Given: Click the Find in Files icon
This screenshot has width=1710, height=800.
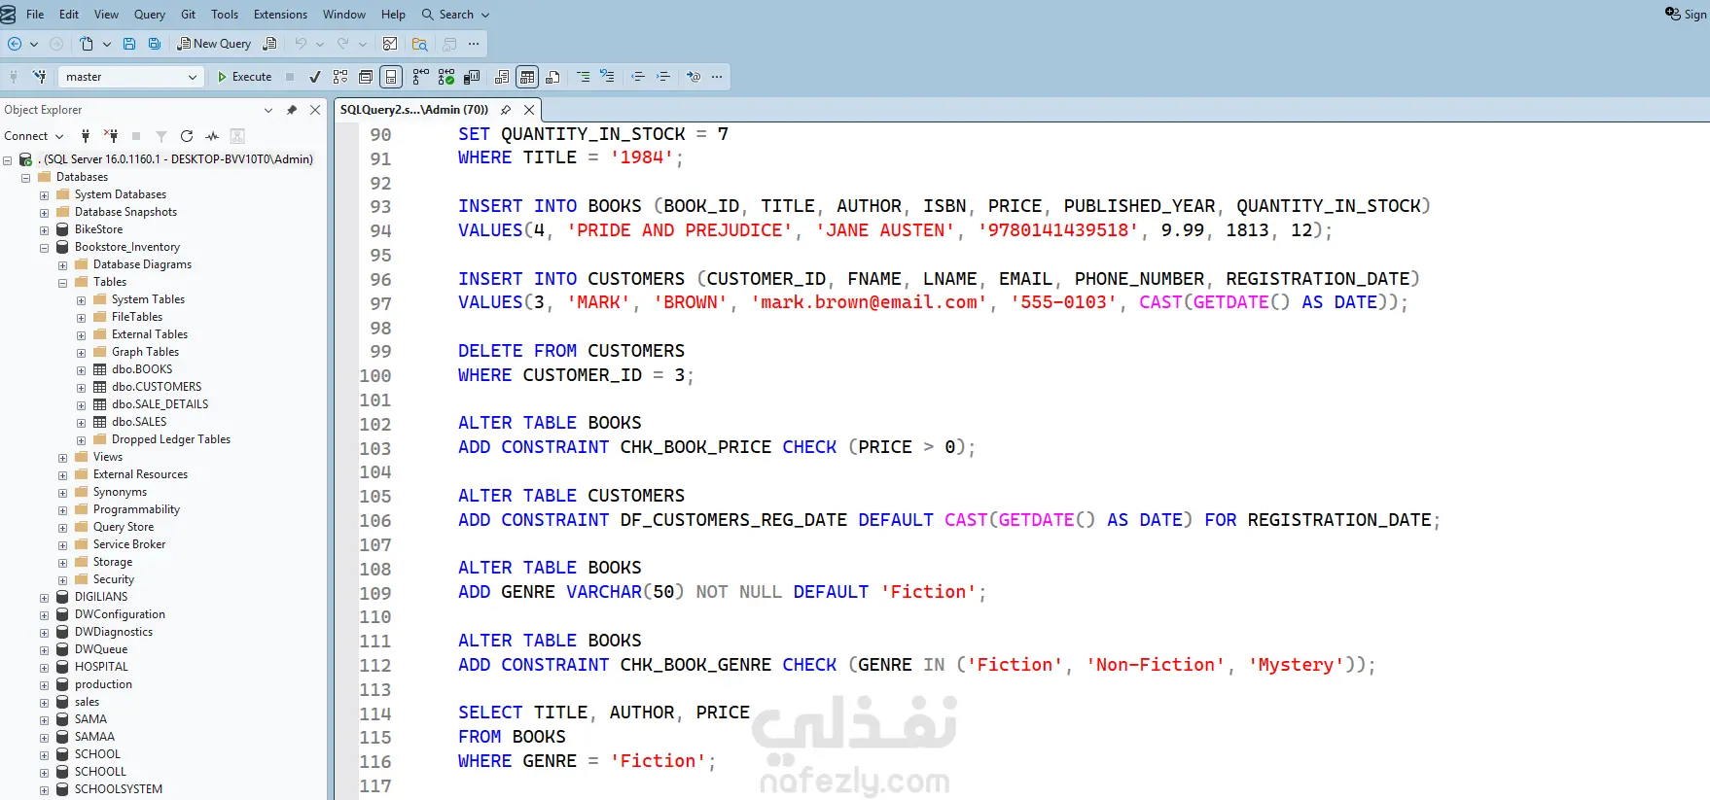Looking at the screenshot, I should point(419,44).
